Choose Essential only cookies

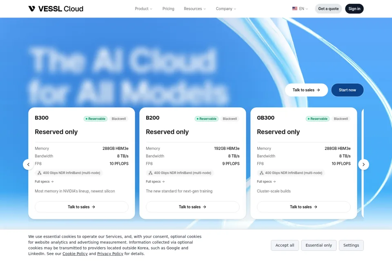pos(319,245)
